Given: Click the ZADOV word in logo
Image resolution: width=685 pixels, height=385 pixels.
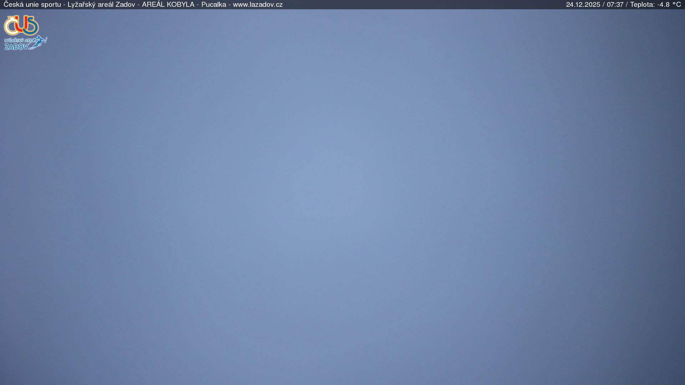Looking at the screenshot, I should click(16, 47).
